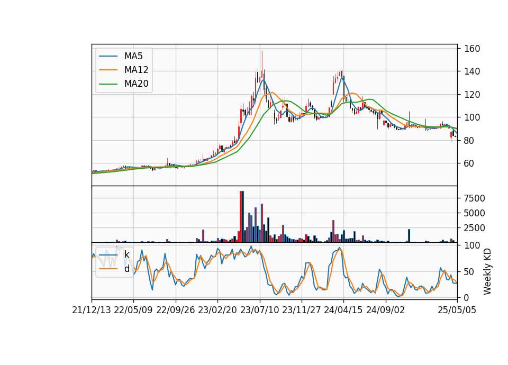
Task: Click the volume axis label 2500
Action: (x=475, y=228)
